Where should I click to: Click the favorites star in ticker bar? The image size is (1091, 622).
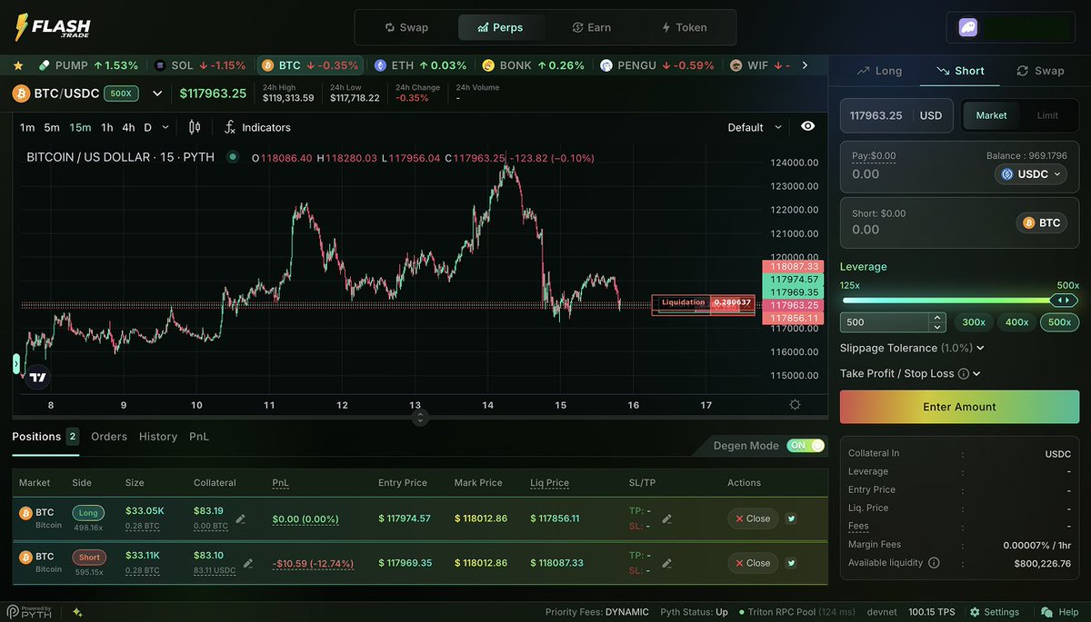tap(18, 65)
